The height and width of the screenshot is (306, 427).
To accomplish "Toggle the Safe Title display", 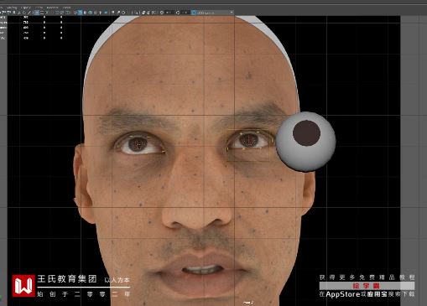I will click(68, 13).
